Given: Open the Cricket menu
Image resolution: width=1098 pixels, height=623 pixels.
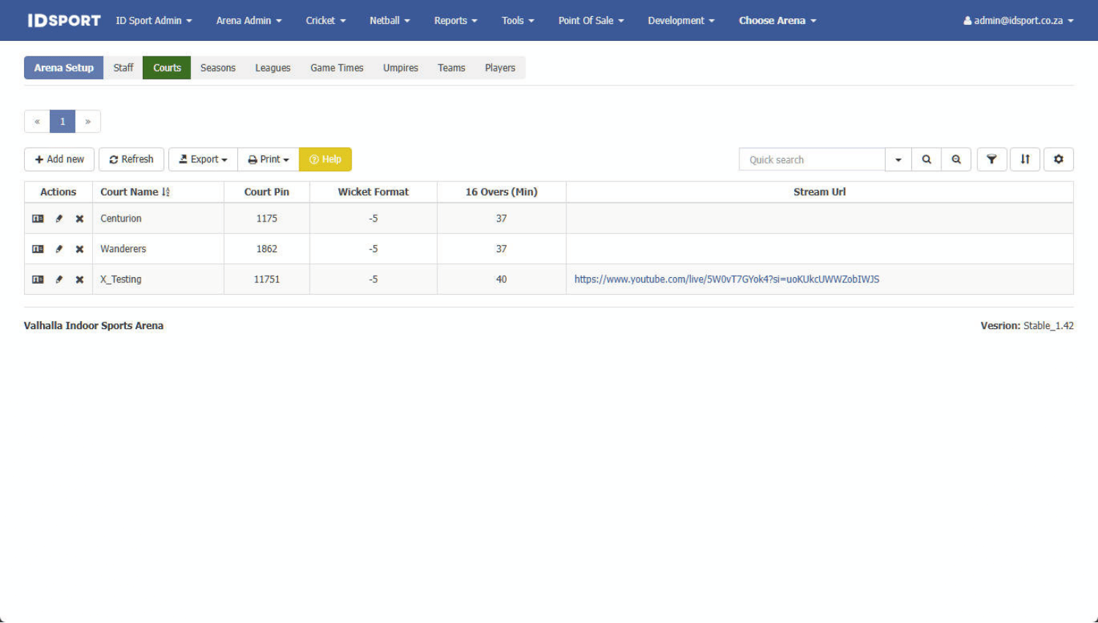Looking at the screenshot, I should click(x=325, y=20).
